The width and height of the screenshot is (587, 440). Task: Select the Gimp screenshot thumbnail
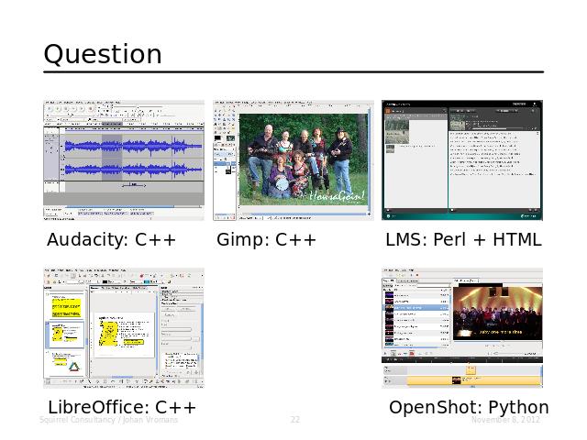(x=293, y=160)
